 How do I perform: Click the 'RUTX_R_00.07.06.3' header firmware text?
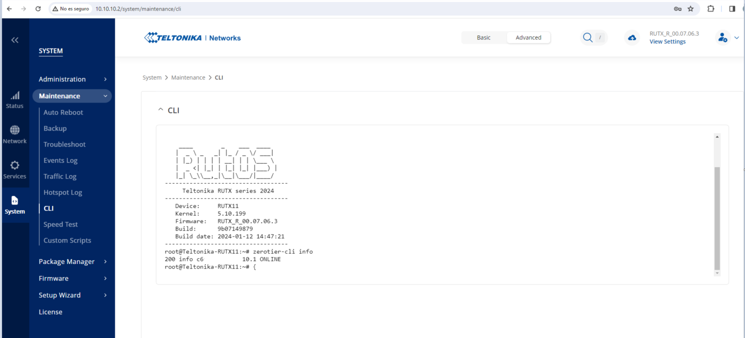(x=674, y=33)
